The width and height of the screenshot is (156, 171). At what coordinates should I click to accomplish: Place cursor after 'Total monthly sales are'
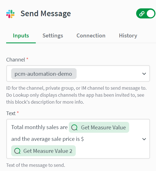coord(68,127)
